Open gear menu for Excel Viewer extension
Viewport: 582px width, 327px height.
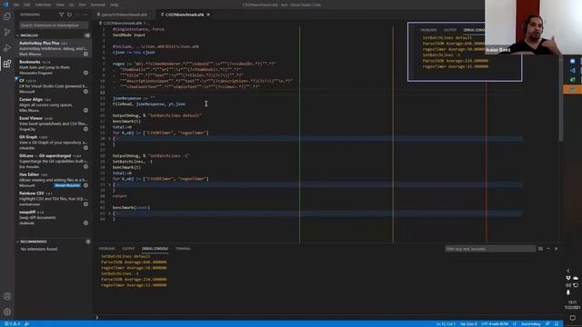coord(85,129)
